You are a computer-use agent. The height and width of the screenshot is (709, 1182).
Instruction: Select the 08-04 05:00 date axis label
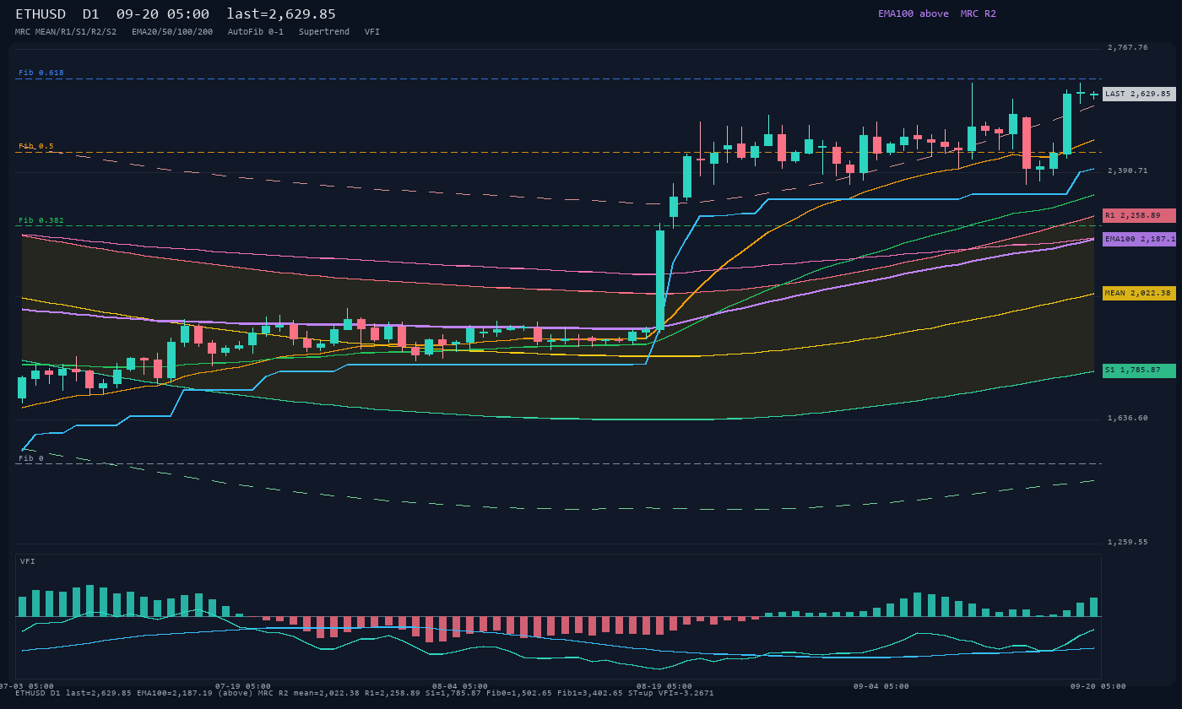pos(460,686)
